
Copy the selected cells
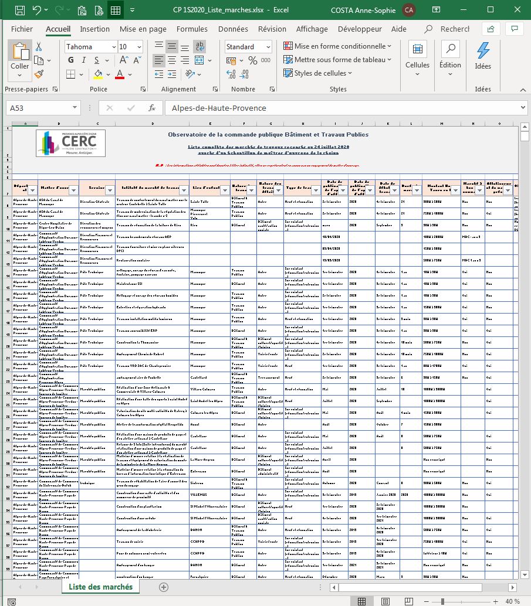tap(39, 60)
